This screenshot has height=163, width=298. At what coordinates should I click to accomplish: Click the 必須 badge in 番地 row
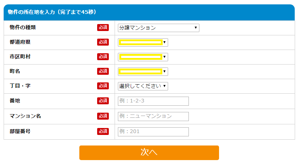tap(103, 101)
